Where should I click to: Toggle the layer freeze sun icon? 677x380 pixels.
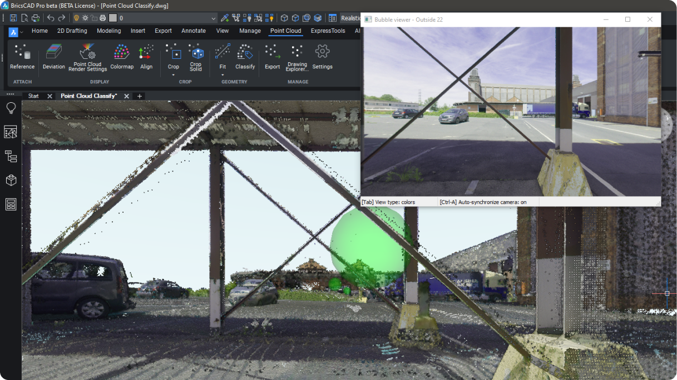point(85,18)
